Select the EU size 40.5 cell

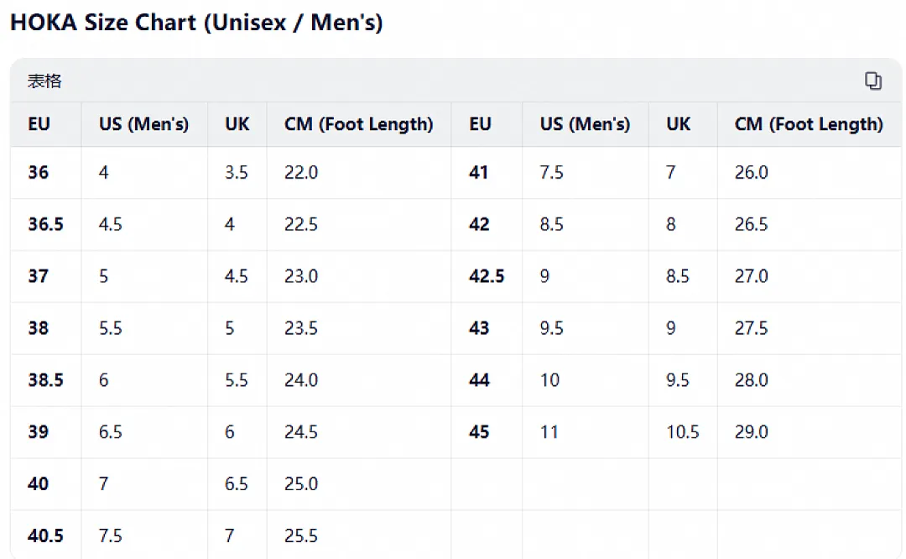pyautogui.click(x=45, y=535)
